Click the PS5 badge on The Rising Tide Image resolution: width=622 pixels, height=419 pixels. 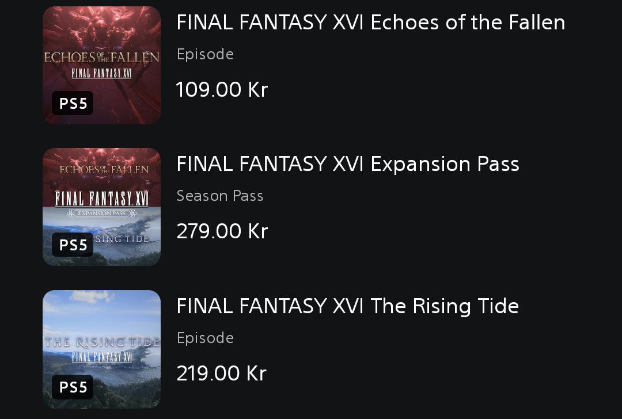pyautogui.click(x=73, y=387)
